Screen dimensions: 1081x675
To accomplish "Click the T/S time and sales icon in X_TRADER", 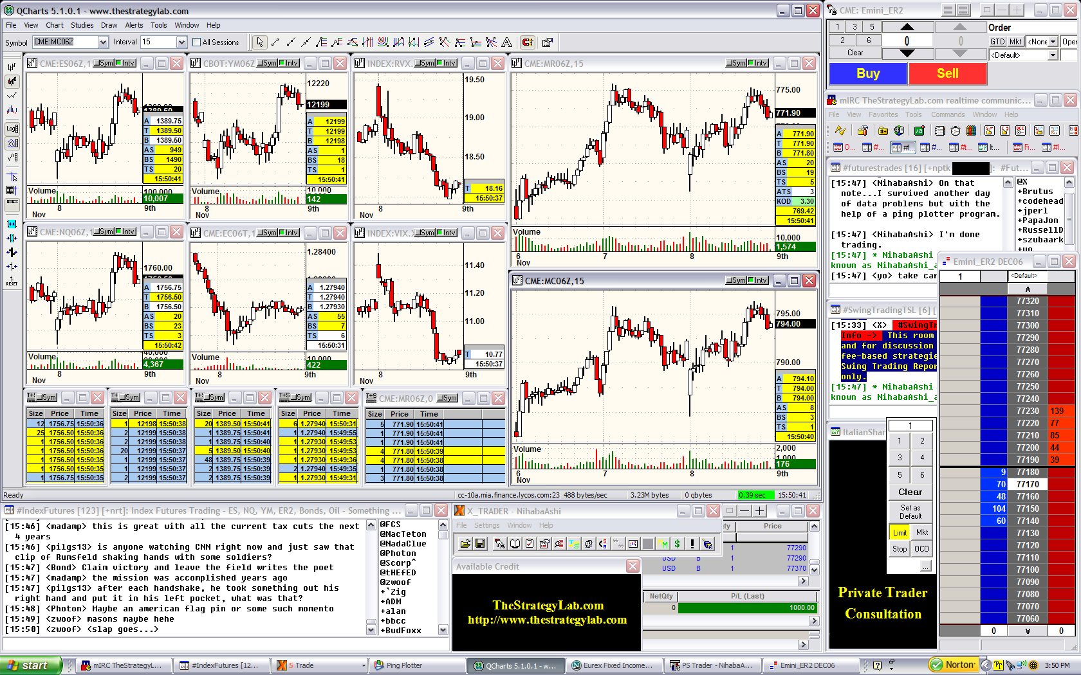I will point(573,544).
